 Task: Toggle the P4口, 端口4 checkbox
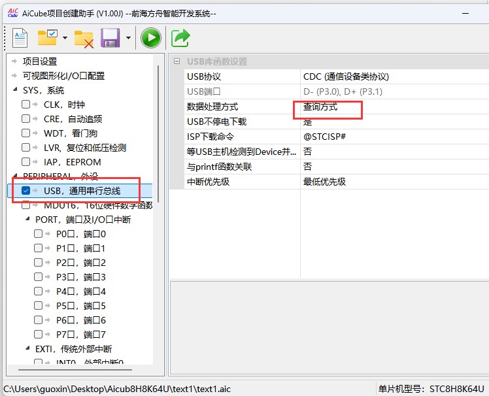tap(38, 291)
